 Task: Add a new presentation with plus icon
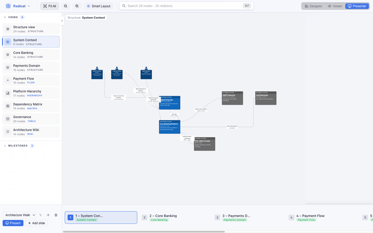pos(48,215)
